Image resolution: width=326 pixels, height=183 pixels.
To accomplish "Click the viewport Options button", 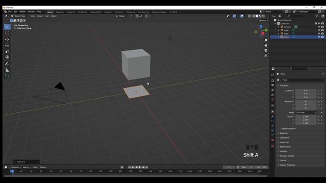I will (x=263, y=20).
